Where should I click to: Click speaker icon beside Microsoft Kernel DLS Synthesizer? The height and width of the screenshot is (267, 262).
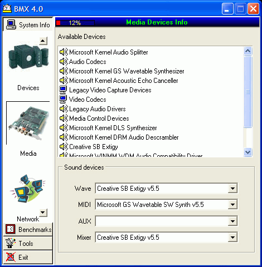coord(64,128)
